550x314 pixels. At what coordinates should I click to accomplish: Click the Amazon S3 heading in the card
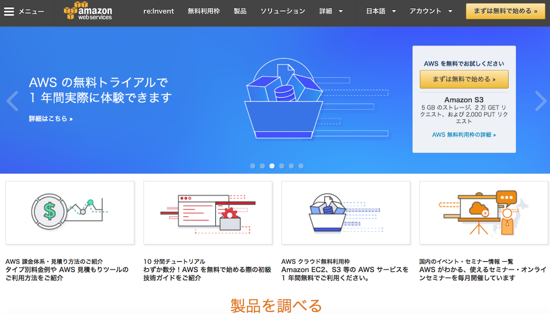[464, 100]
